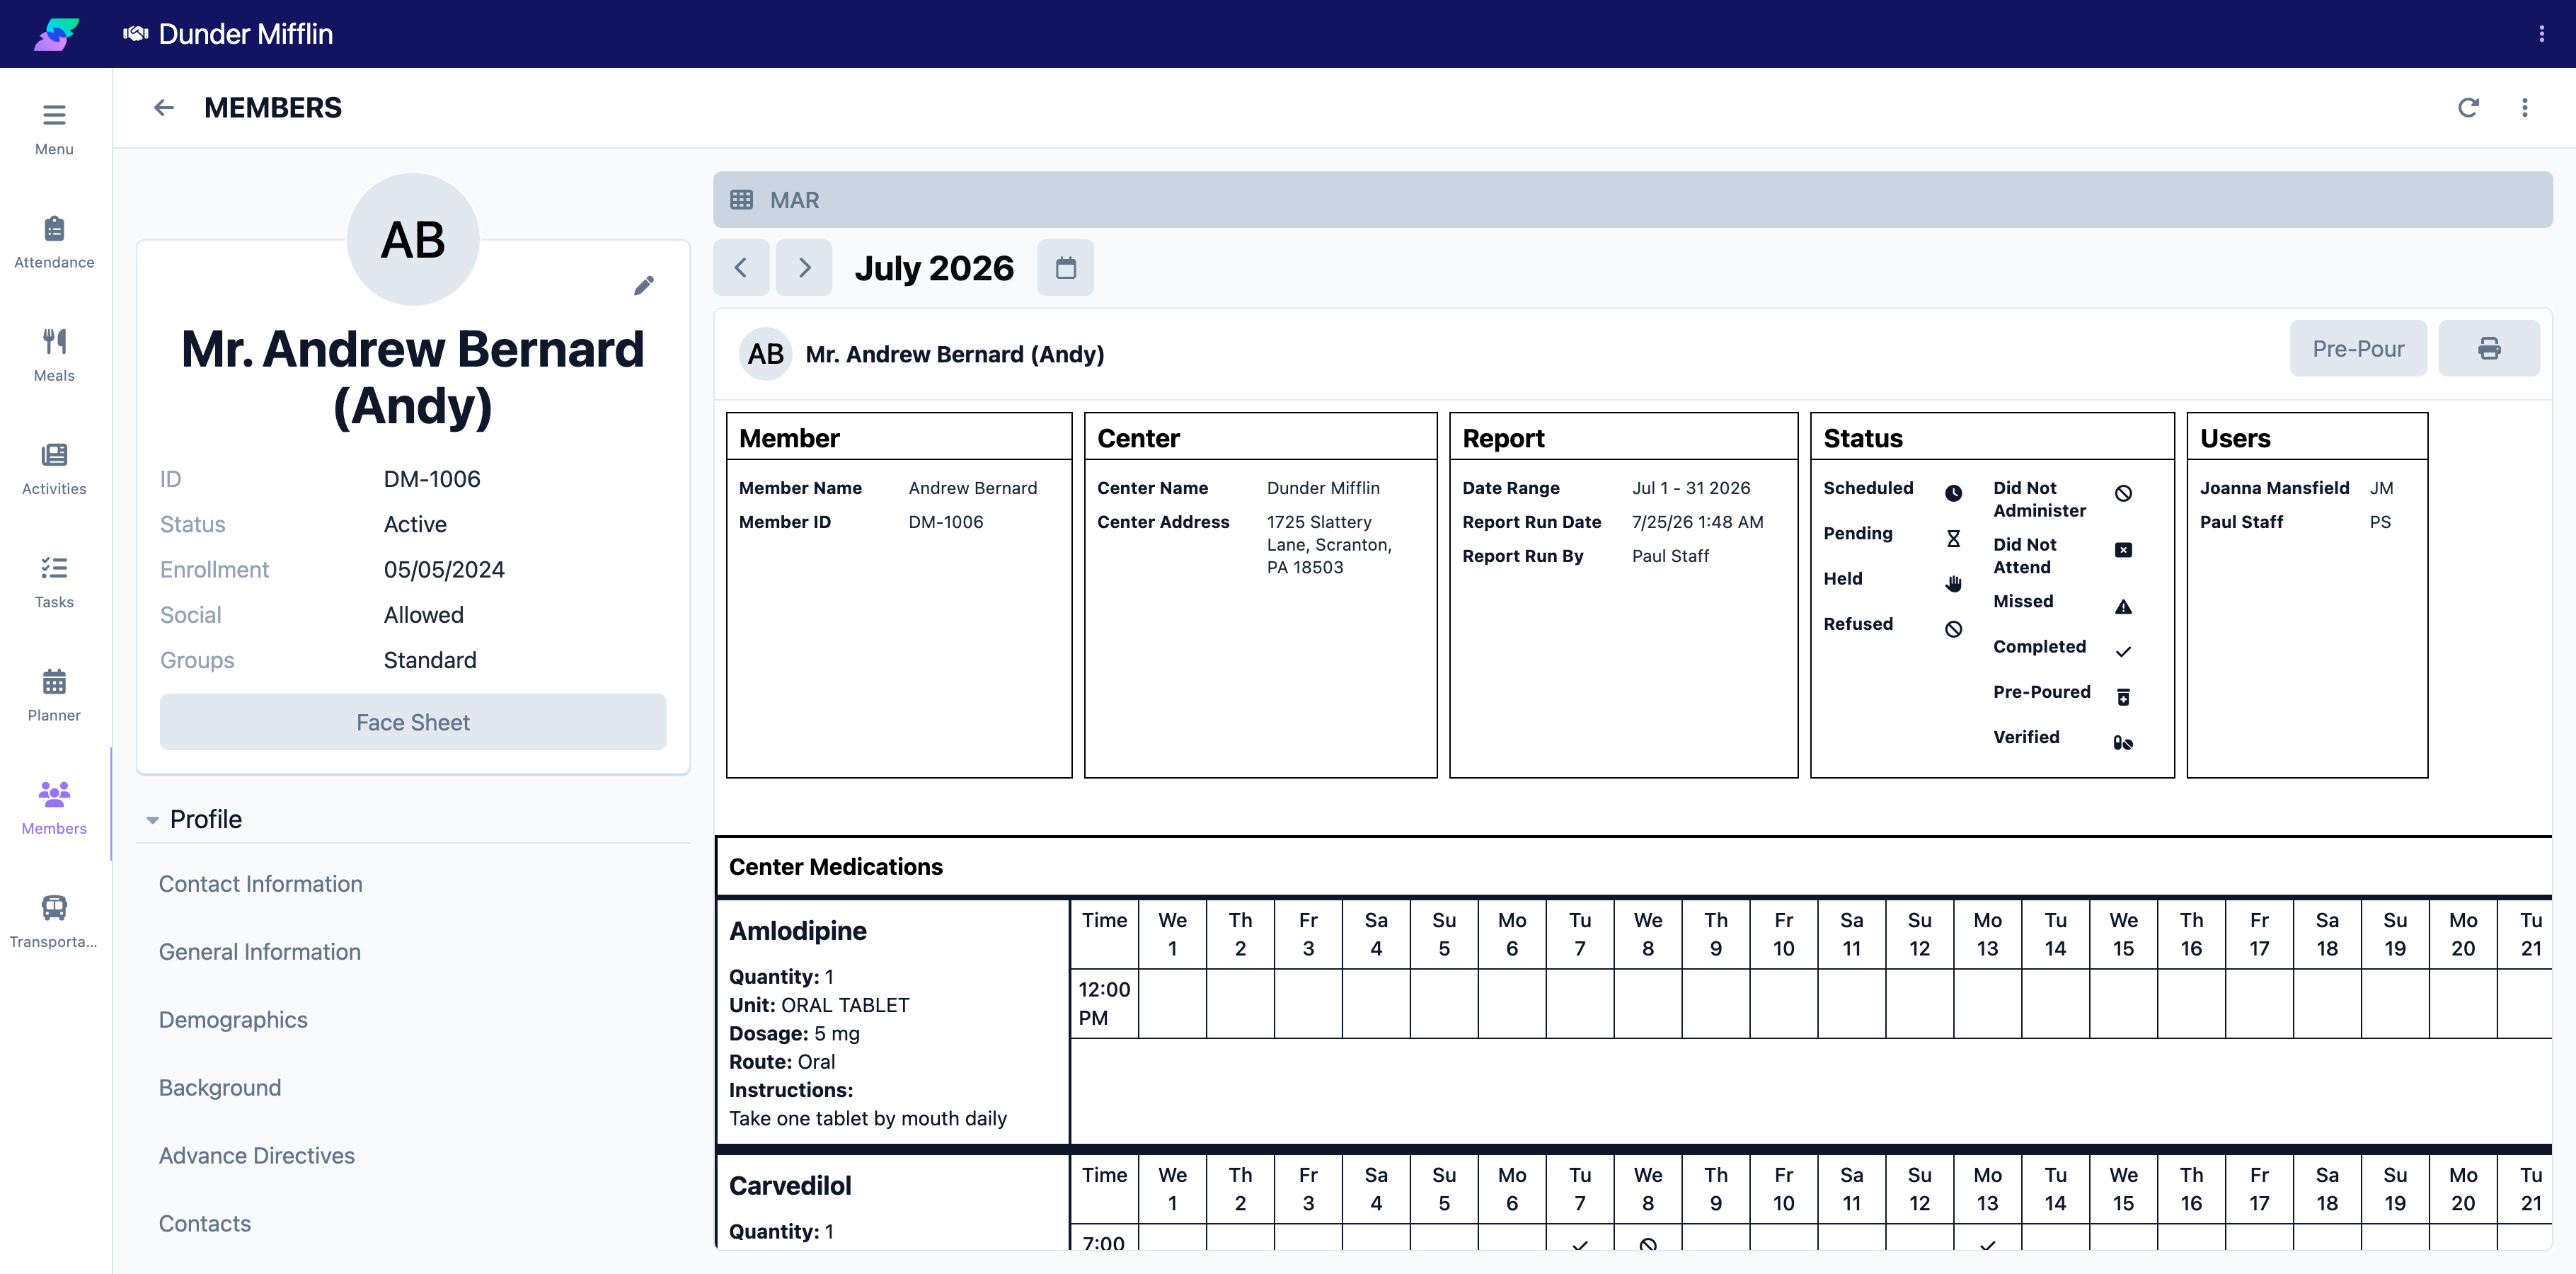Click the Dunder Mifflin center title
Screen dimensions: 2576x1274
246,34
